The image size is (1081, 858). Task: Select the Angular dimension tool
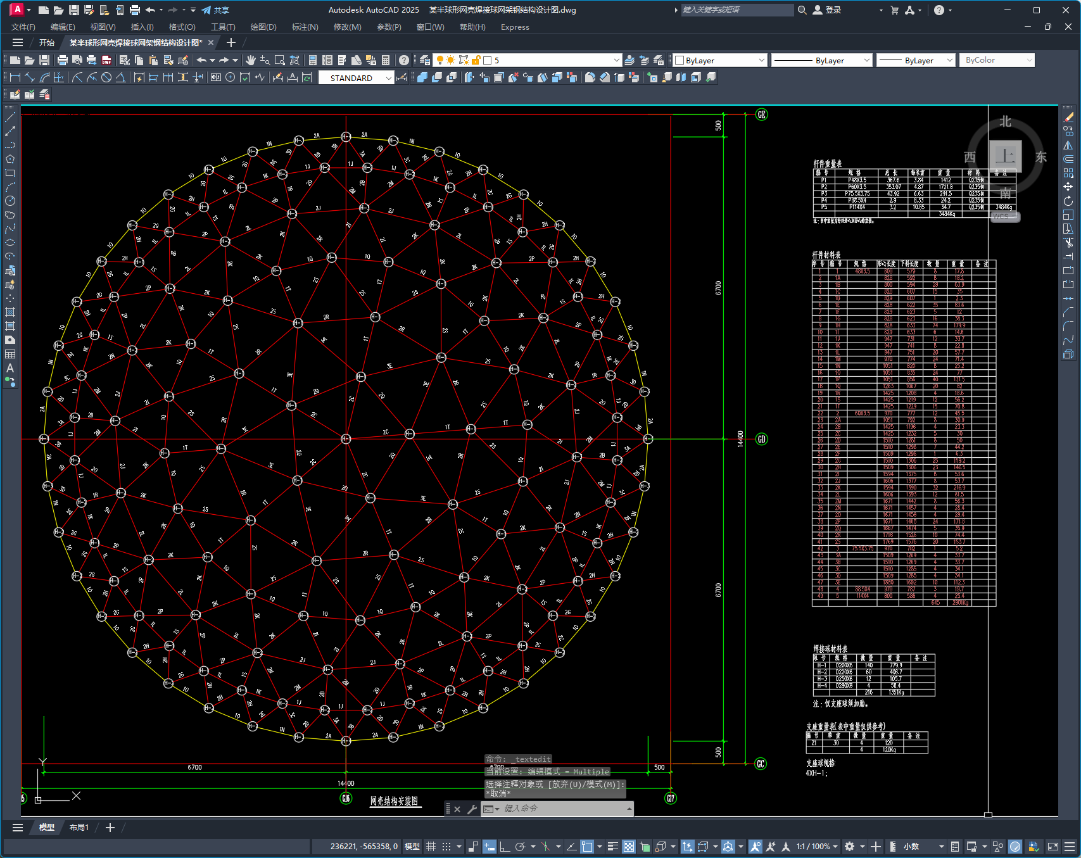tap(120, 77)
